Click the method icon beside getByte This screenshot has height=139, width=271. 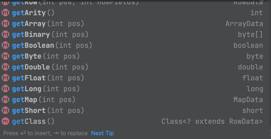point(5,56)
